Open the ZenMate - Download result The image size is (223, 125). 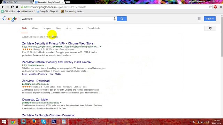tap(36, 81)
